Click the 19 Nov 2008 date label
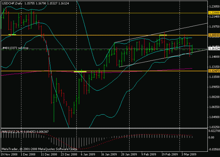220x157 pixels. pos(9,155)
